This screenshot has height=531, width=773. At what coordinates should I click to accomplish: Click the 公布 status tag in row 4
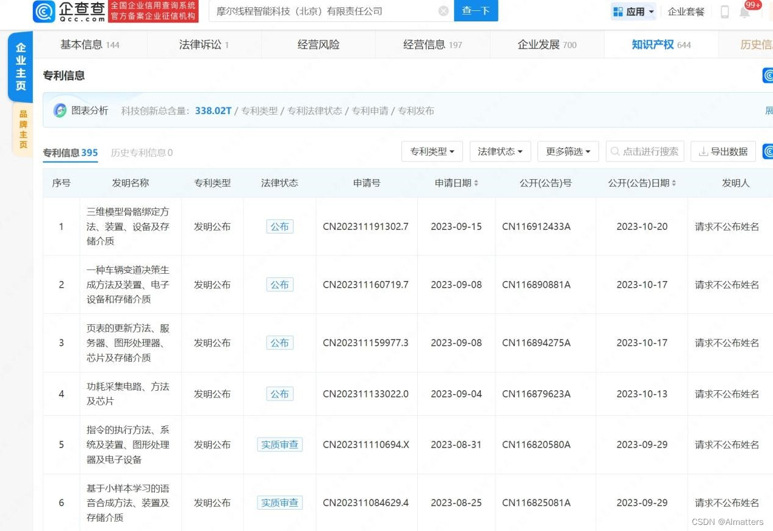[279, 394]
